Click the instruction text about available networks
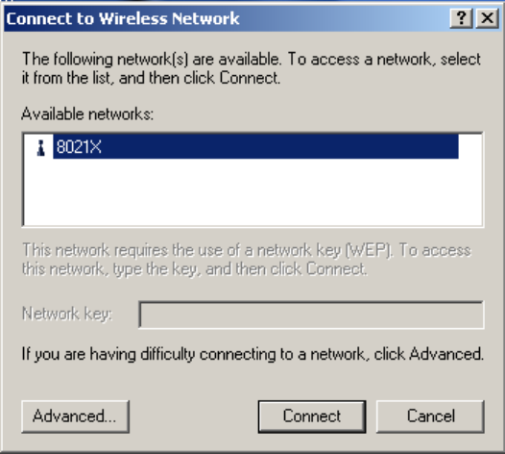Viewport: 505px width, 454px height. (252, 68)
